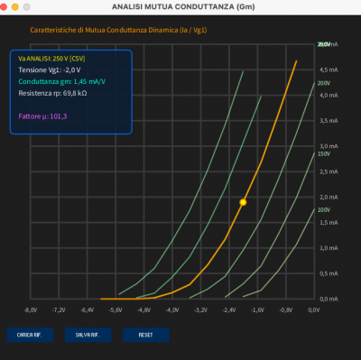Click the -5,6V axis label
361x360 pixels.
(116, 310)
